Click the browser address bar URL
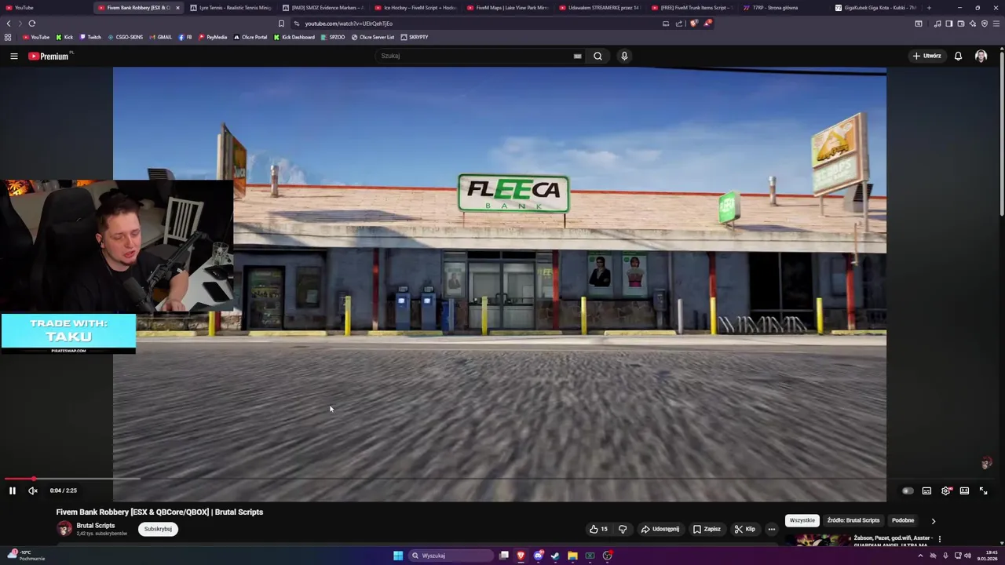 [x=349, y=24]
